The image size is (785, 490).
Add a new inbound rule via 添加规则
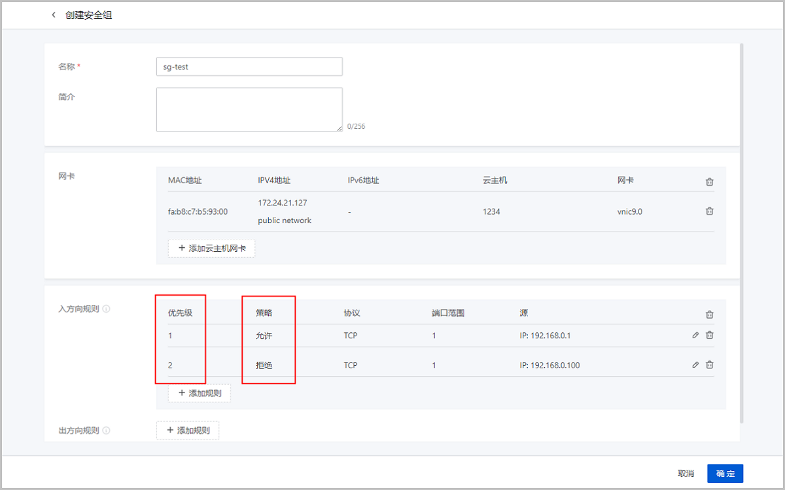[x=199, y=393]
